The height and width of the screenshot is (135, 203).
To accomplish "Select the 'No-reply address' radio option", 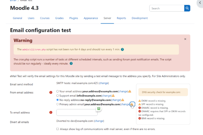I will [58, 100].
